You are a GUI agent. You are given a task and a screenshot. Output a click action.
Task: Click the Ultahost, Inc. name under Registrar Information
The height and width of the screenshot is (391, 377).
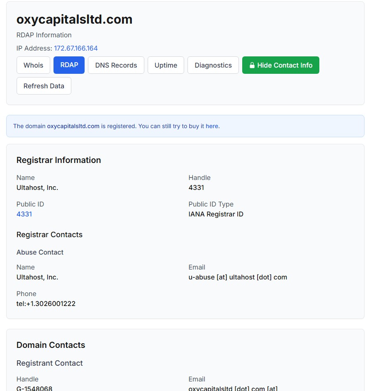(x=37, y=187)
